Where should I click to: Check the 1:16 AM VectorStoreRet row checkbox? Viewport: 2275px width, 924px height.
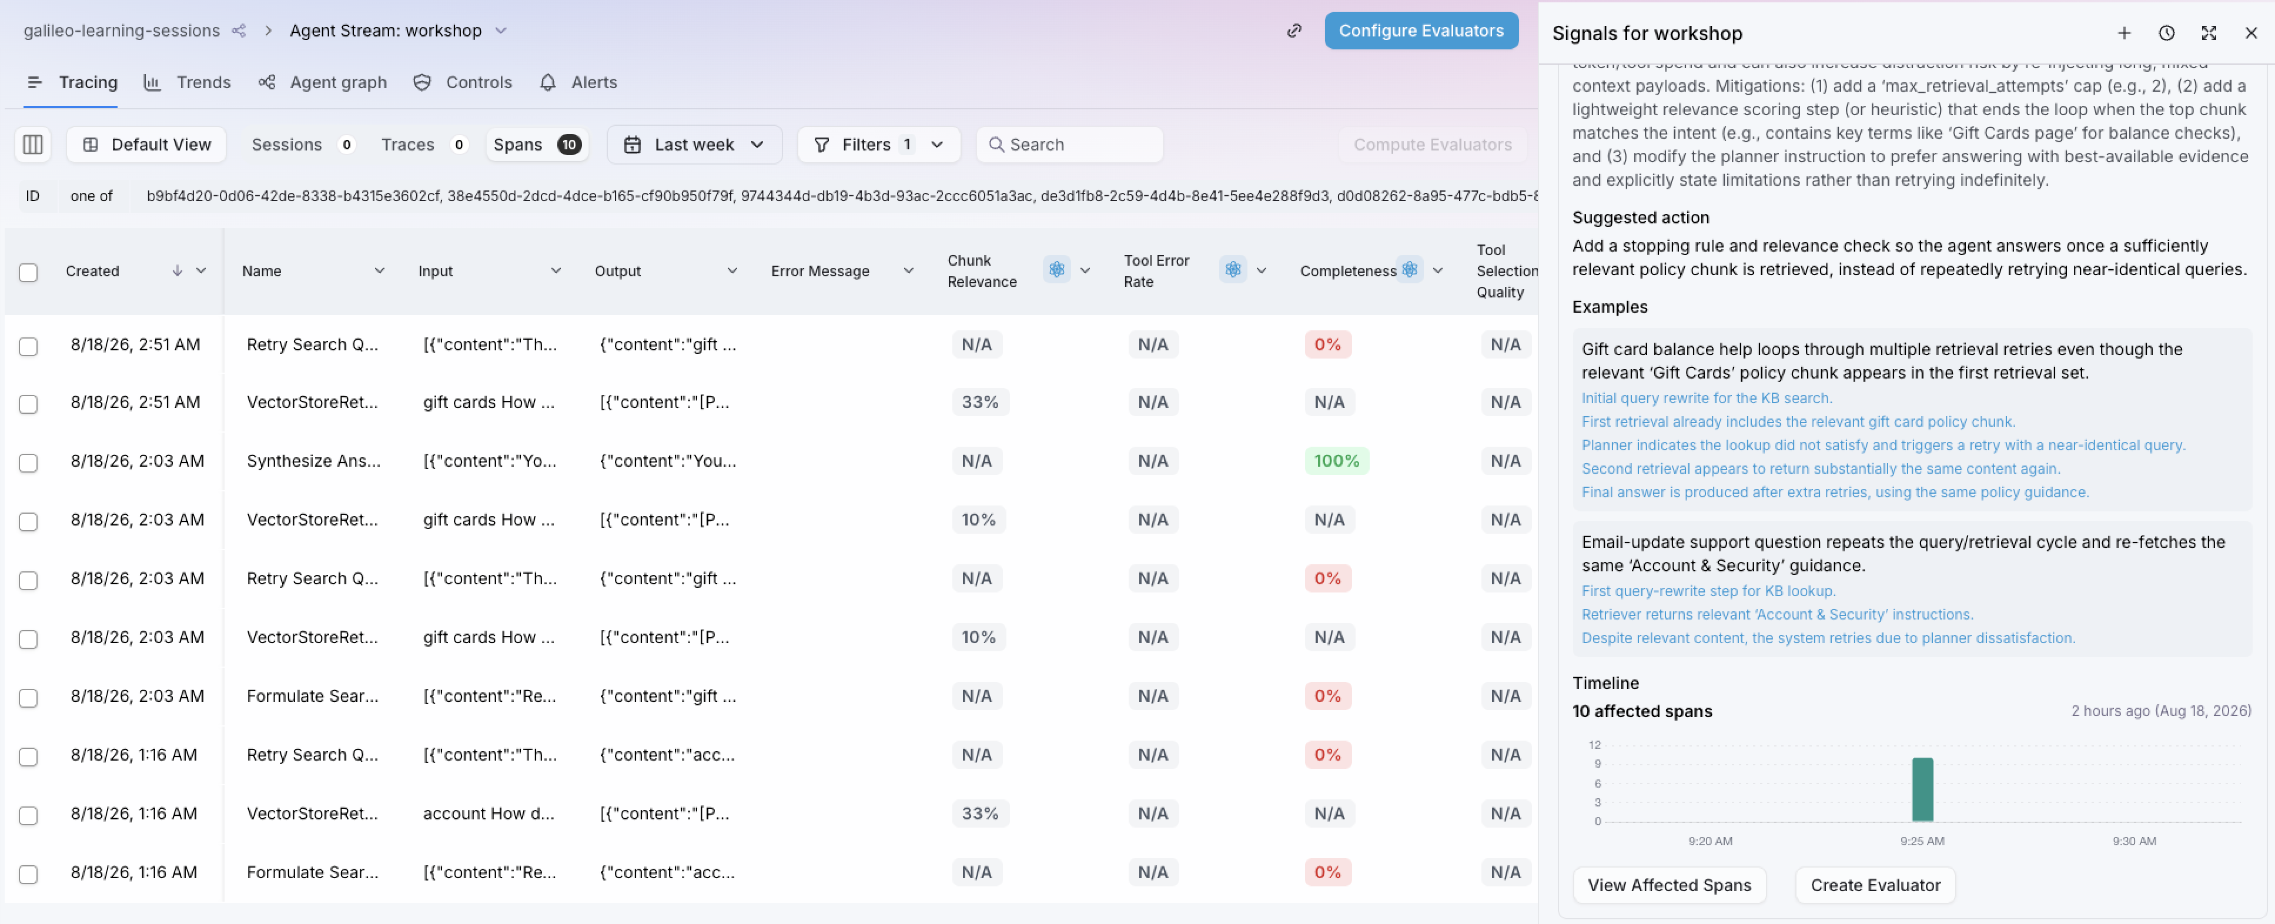[28, 815]
